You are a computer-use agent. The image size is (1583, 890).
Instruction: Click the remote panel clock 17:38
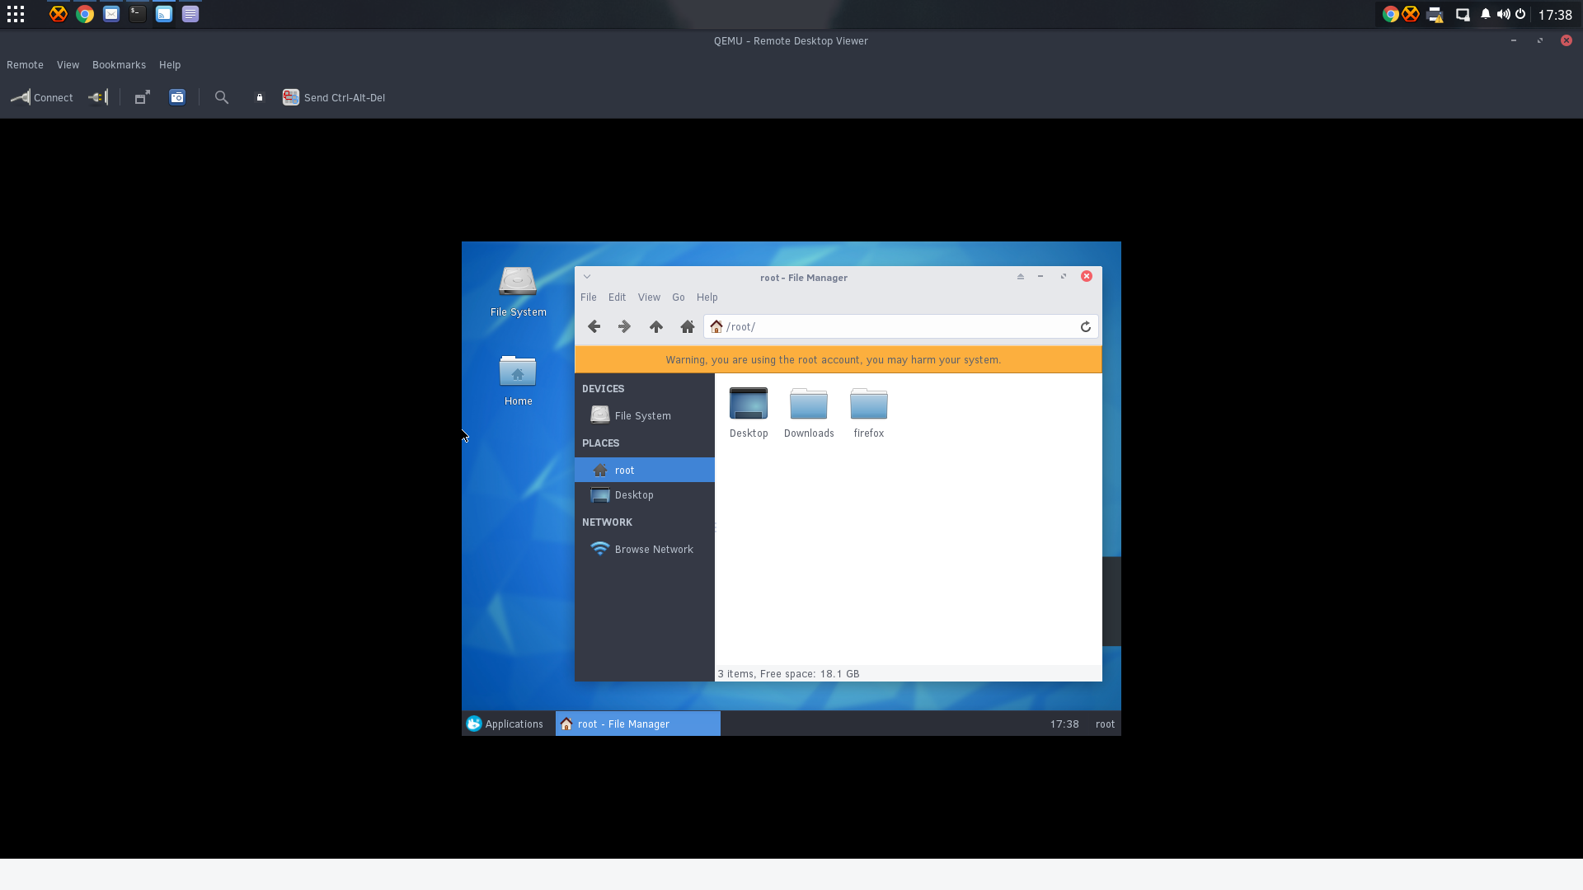(1064, 724)
